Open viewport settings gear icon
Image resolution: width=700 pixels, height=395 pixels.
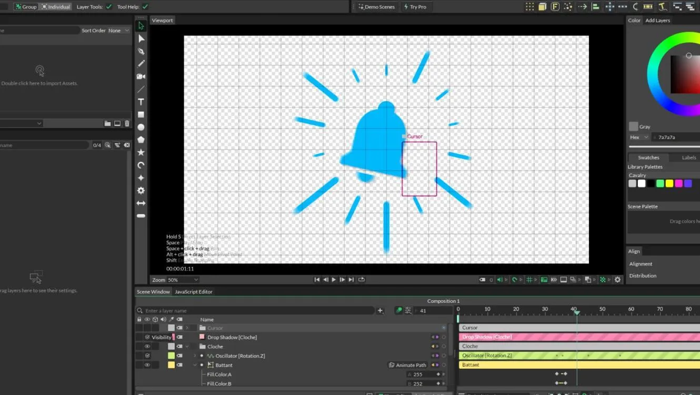click(x=618, y=280)
